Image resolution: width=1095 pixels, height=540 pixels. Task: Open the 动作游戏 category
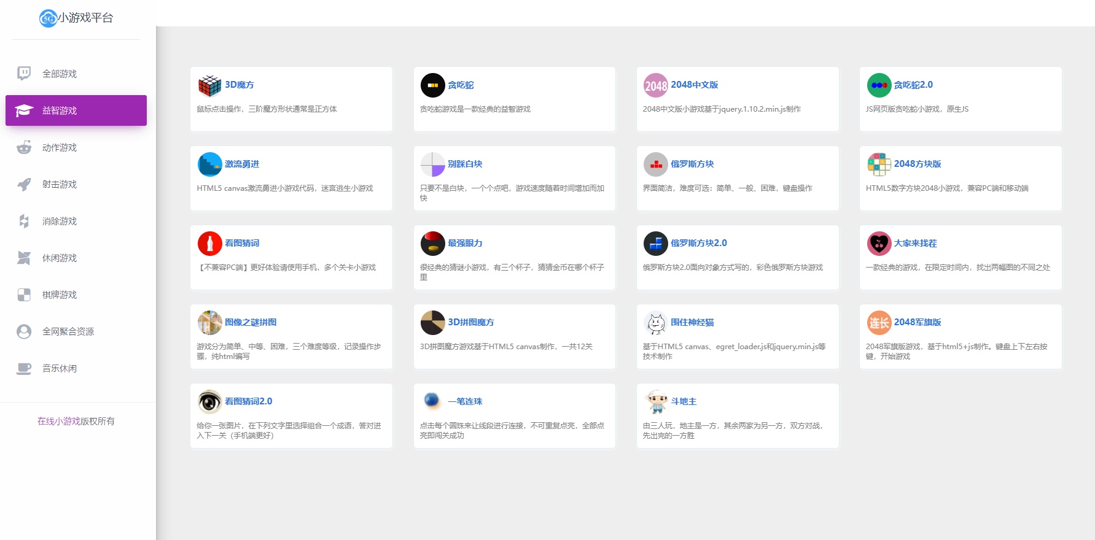[x=76, y=147]
